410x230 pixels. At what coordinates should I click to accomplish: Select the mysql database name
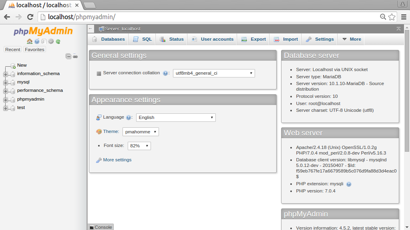[23, 82]
